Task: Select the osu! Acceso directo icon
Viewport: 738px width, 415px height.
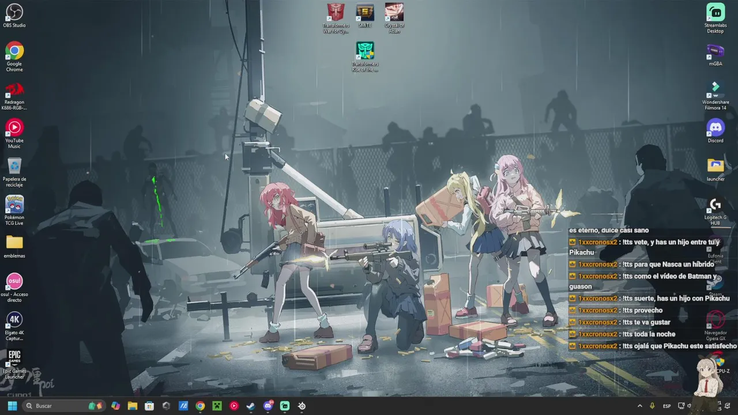Action: 14,288
